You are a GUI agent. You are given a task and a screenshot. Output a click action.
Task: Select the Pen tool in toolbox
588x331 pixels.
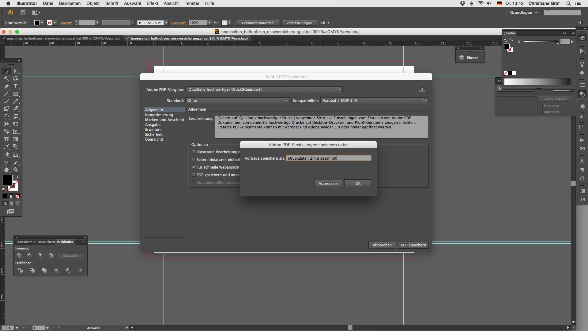pos(6,86)
